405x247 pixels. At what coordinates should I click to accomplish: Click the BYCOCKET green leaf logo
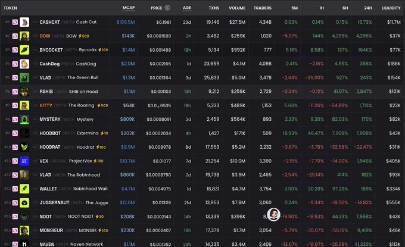coord(24,50)
